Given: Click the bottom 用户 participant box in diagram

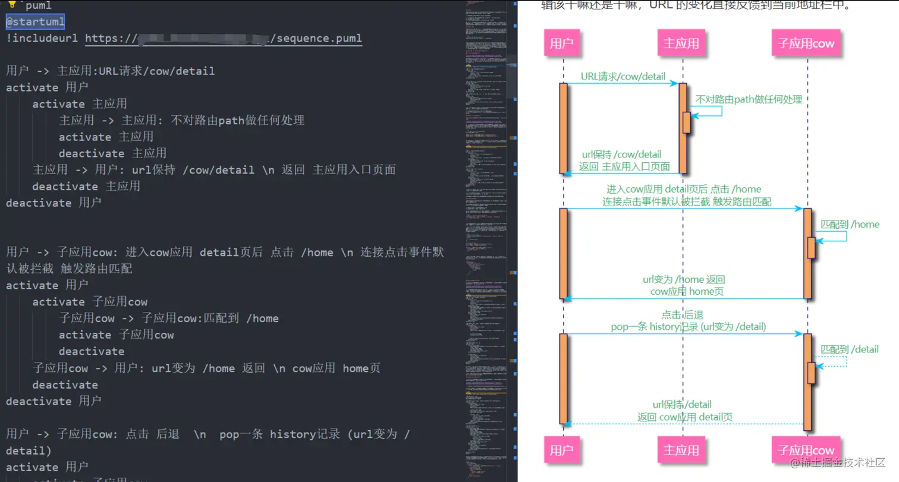Looking at the screenshot, I should pos(562,450).
